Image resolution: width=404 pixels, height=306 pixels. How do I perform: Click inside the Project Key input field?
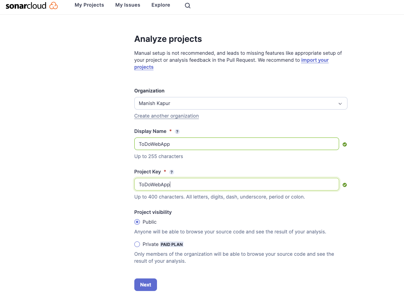(237, 184)
